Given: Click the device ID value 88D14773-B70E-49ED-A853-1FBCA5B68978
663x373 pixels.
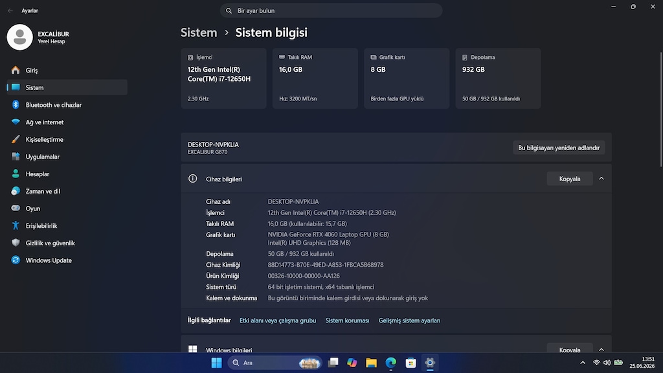Looking at the screenshot, I should pos(326,265).
